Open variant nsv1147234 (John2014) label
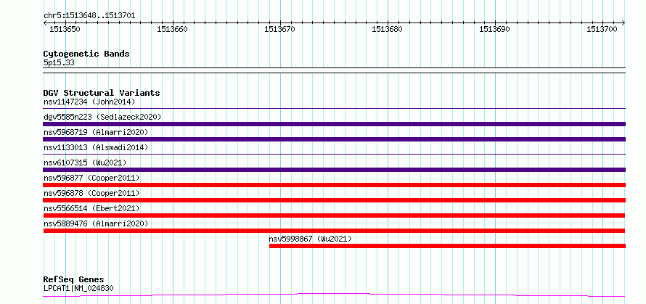 coord(89,102)
